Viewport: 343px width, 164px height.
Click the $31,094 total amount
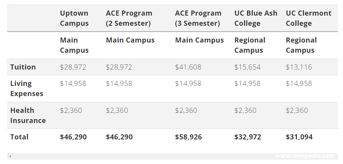(299, 137)
